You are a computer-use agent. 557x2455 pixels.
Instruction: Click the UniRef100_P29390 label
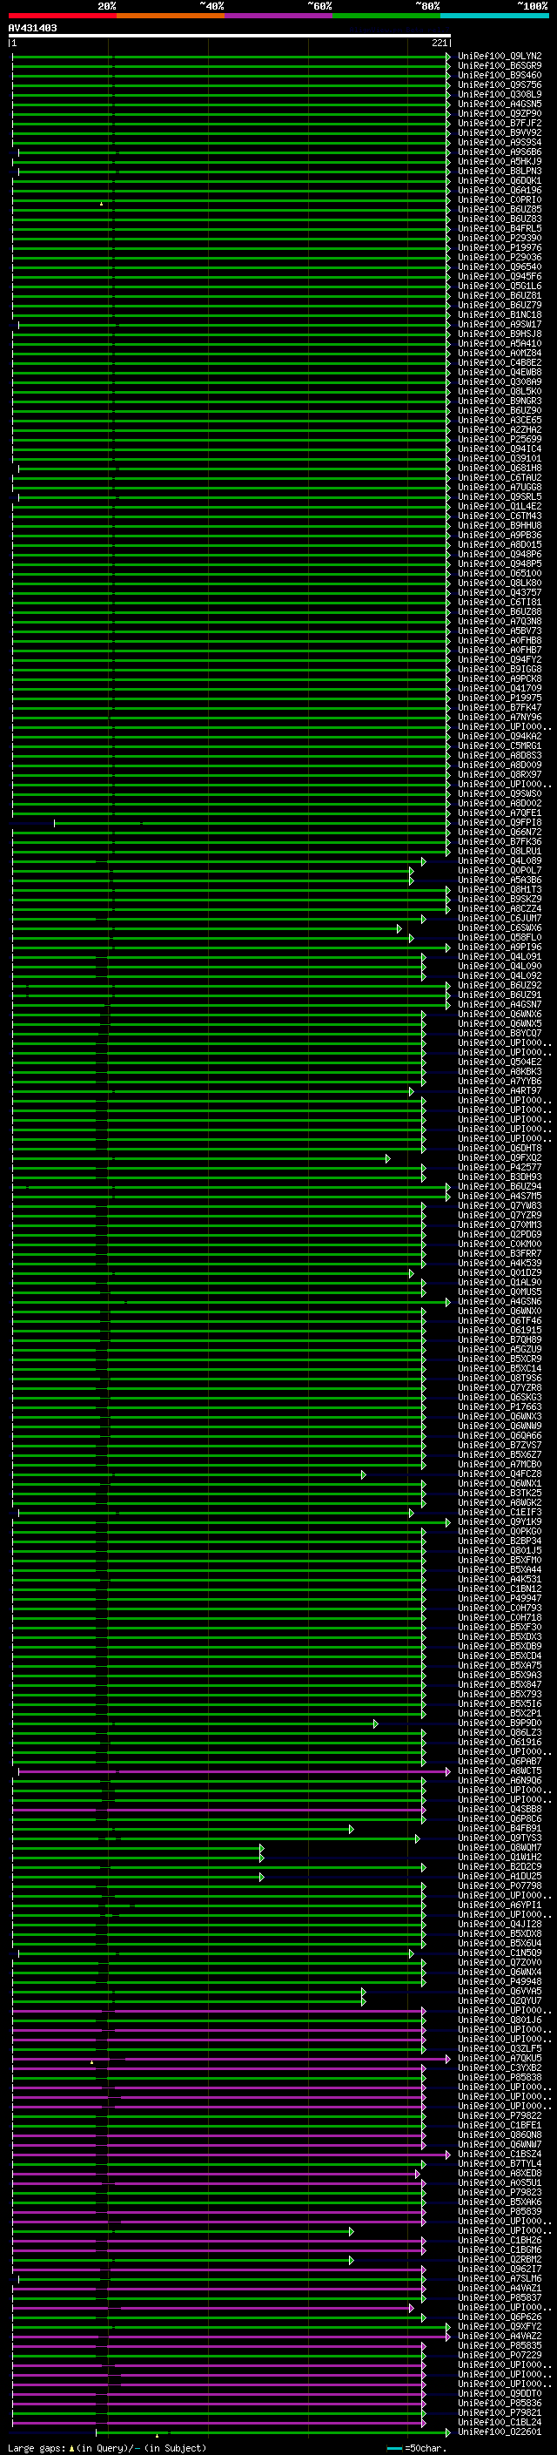tap(500, 239)
